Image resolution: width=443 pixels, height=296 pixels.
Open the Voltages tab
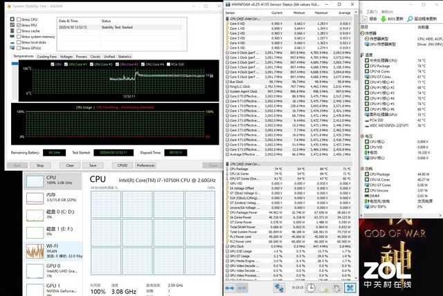click(66, 57)
